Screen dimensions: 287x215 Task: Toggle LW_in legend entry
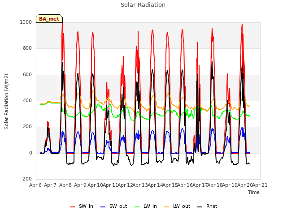pos(146,206)
